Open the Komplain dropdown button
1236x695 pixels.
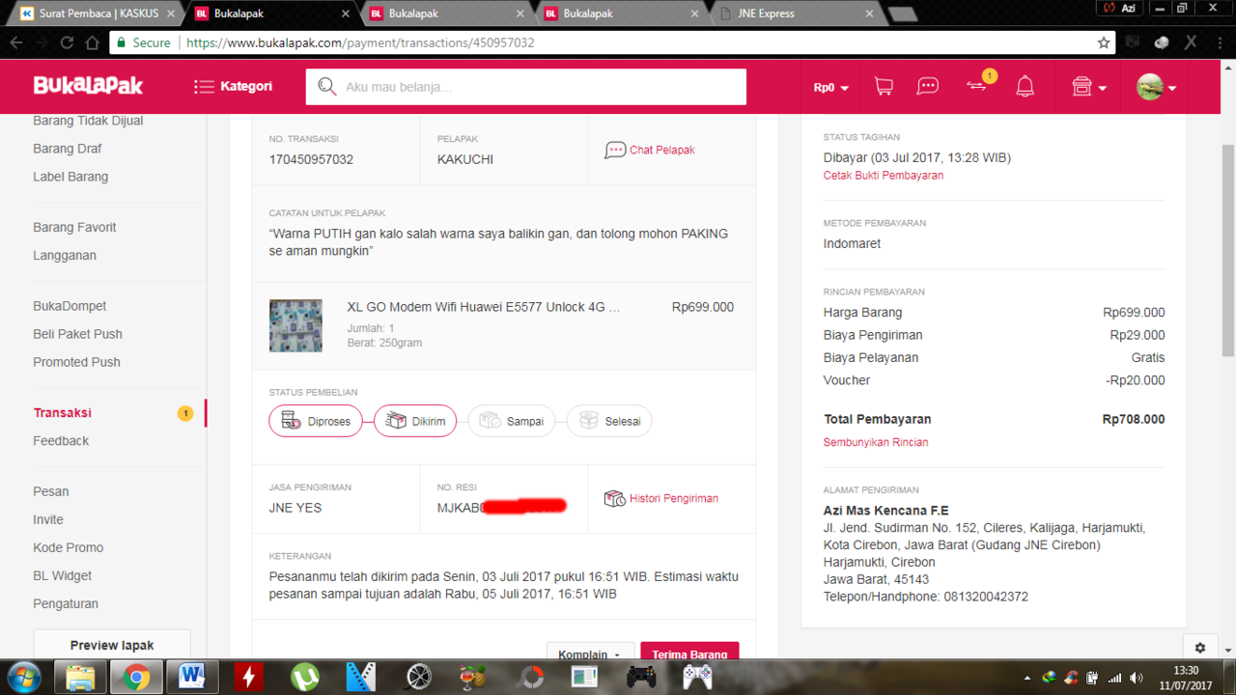(591, 653)
